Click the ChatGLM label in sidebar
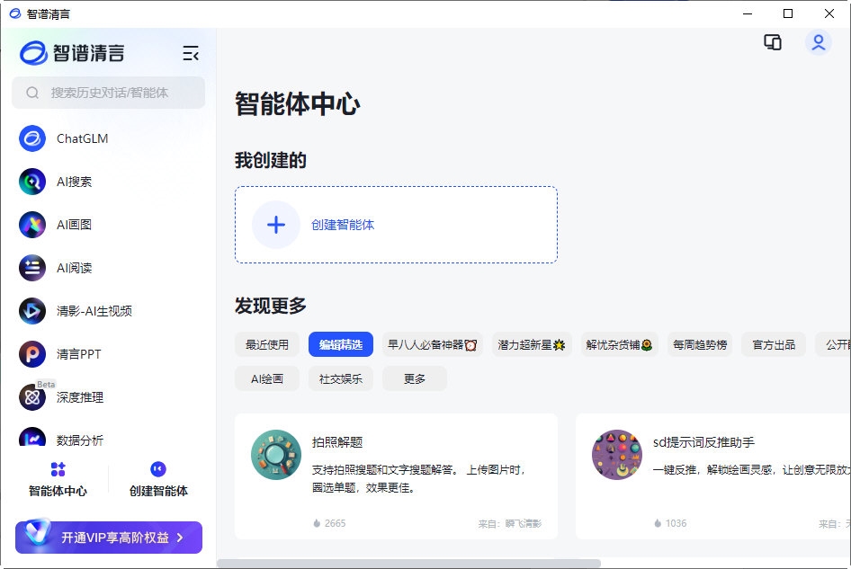This screenshot has height=569, width=851. pyautogui.click(x=83, y=138)
